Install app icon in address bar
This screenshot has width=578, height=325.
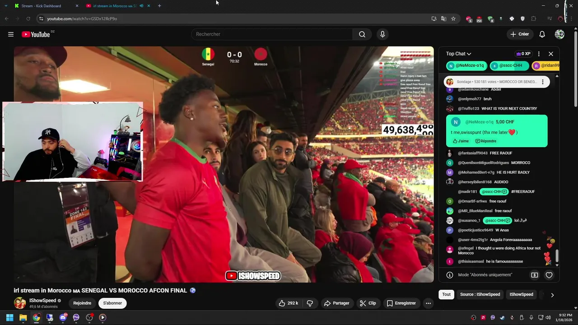click(434, 19)
